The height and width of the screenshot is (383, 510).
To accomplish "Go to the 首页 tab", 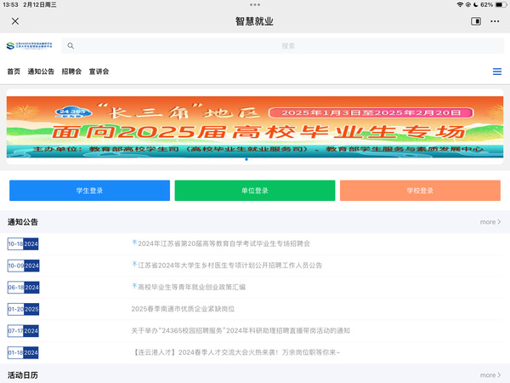I will click(x=14, y=71).
